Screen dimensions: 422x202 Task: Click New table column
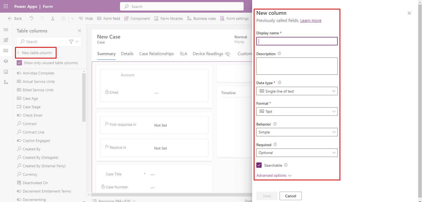click(x=36, y=53)
